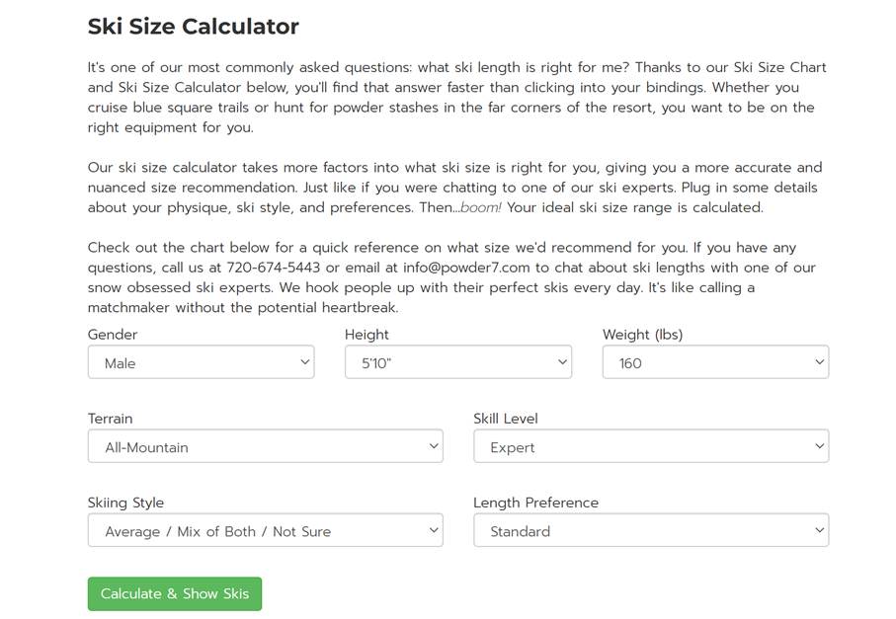Image resolution: width=896 pixels, height=619 pixels.
Task: Click the chevron arrow in the Skill Level field
Action: 819,446
